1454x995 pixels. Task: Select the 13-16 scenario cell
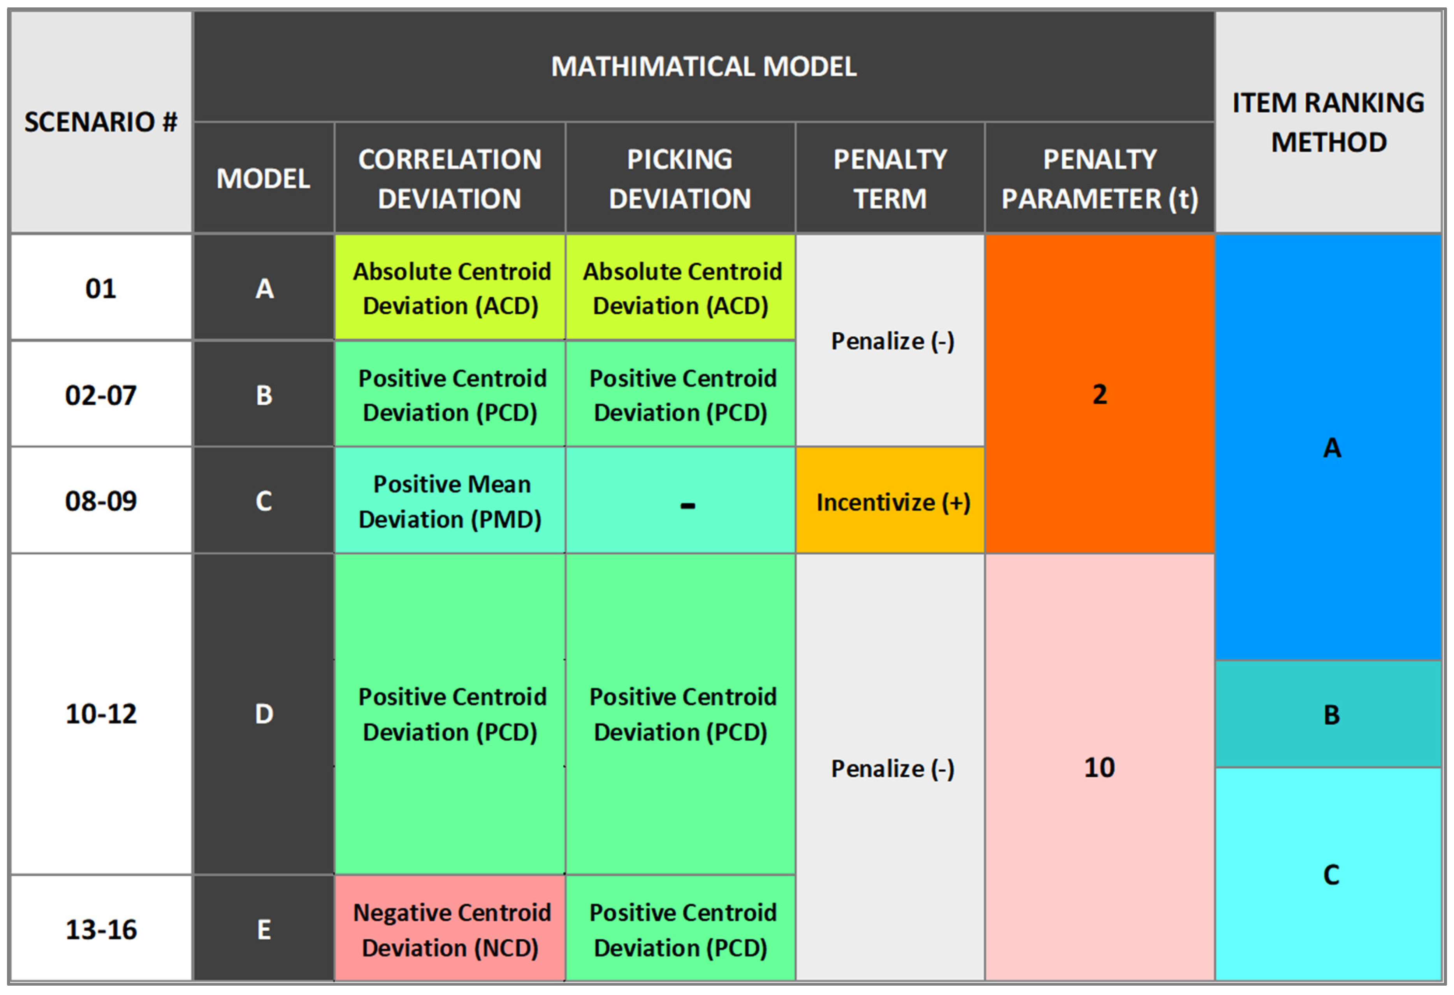(x=101, y=929)
